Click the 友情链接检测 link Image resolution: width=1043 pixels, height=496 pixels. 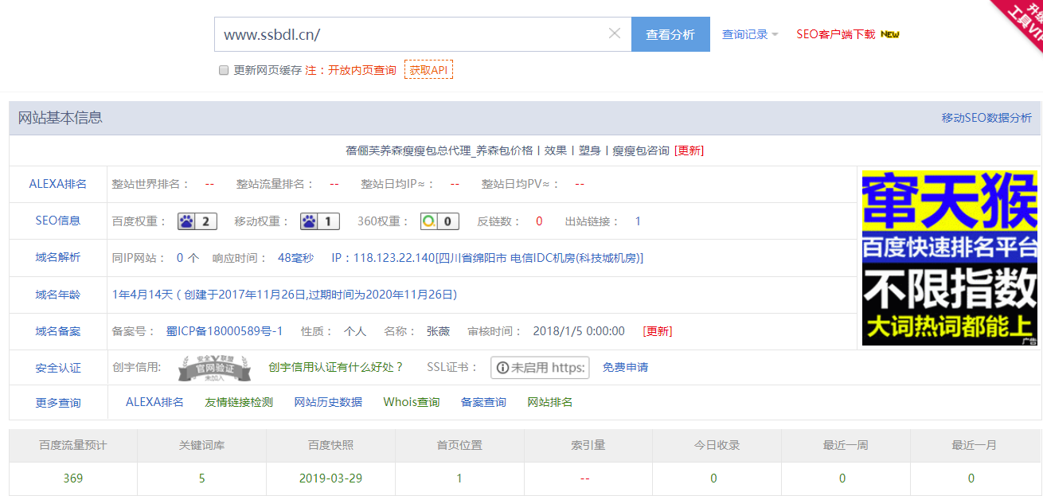240,402
